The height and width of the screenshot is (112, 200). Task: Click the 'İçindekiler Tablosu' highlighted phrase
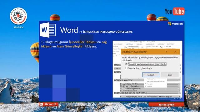point(82,42)
